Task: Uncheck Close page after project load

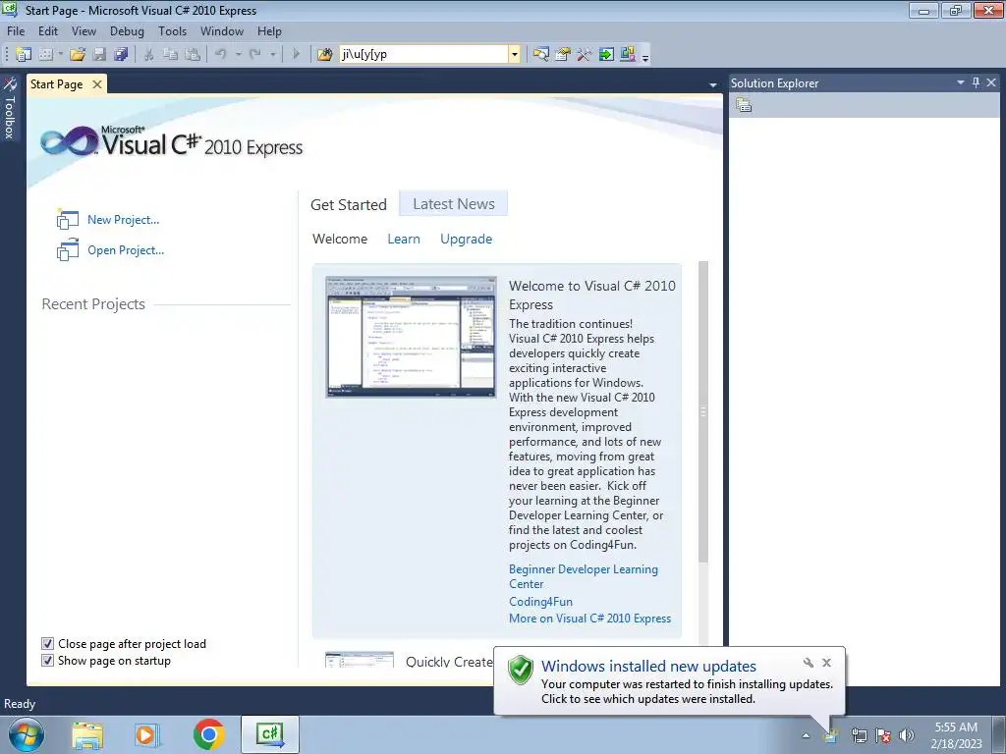Action: pyautogui.click(x=47, y=644)
